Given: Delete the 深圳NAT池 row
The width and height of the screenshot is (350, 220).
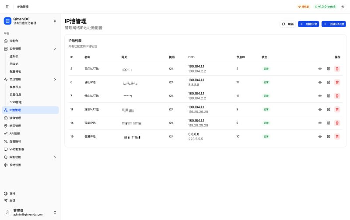Looking at the screenshot, I should (x=337, y=109).
